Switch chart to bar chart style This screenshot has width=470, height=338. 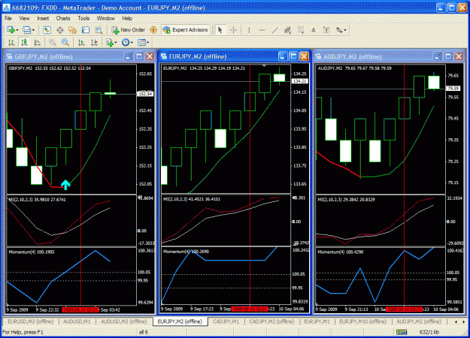click(x=11, y=43)
